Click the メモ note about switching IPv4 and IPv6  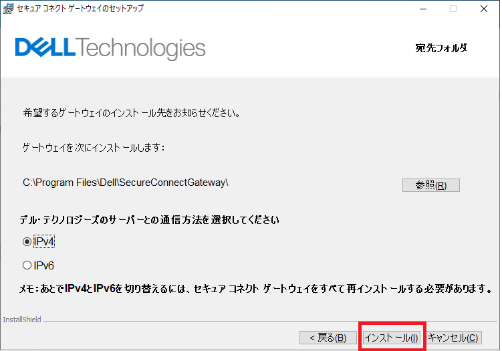pos(255,289)
